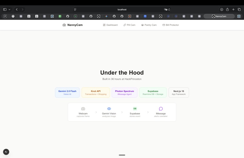Open the tab group dropdown chevron beside sidebar
Screen dimensions: 244x158
click(x=9, y=9)
